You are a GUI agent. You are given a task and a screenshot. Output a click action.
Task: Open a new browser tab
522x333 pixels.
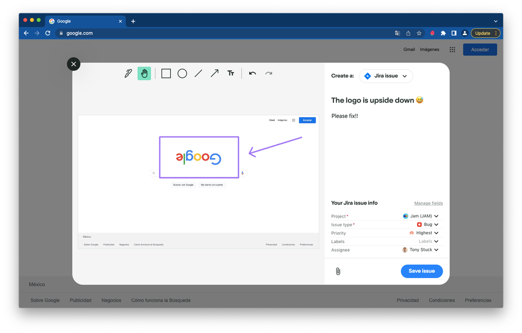[133, 21]
